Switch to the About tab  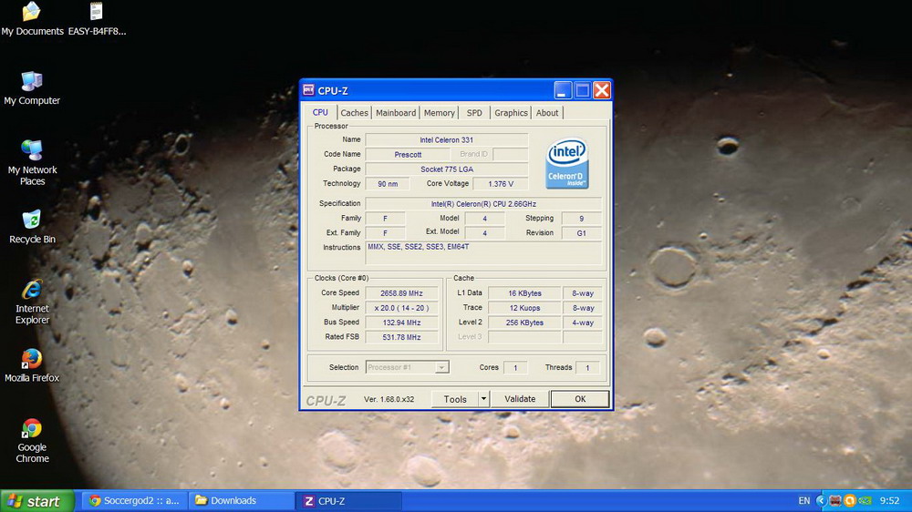(546, 113)
